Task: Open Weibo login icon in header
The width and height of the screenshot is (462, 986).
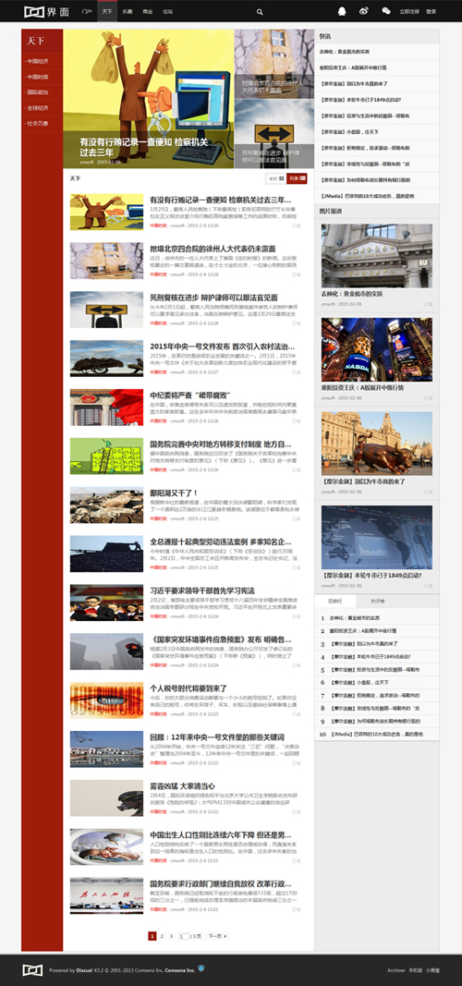Action: click(x=364, y=11)
